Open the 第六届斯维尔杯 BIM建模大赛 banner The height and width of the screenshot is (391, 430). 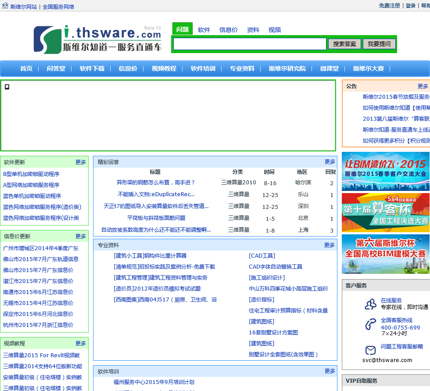(x=386, y=254)
